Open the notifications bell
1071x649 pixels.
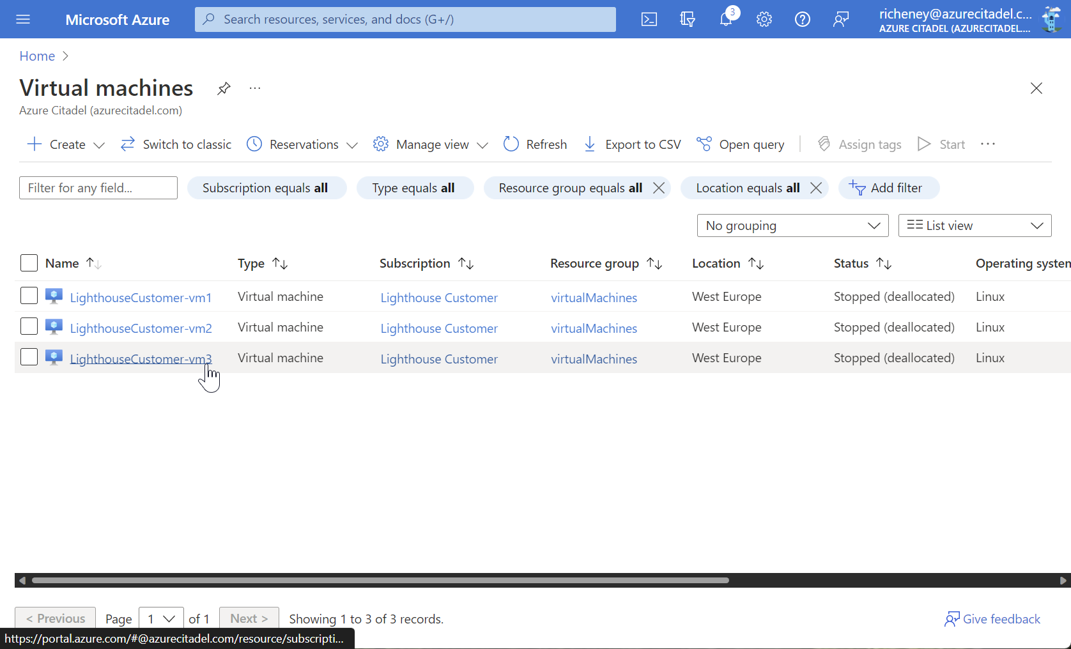[725, 19]
